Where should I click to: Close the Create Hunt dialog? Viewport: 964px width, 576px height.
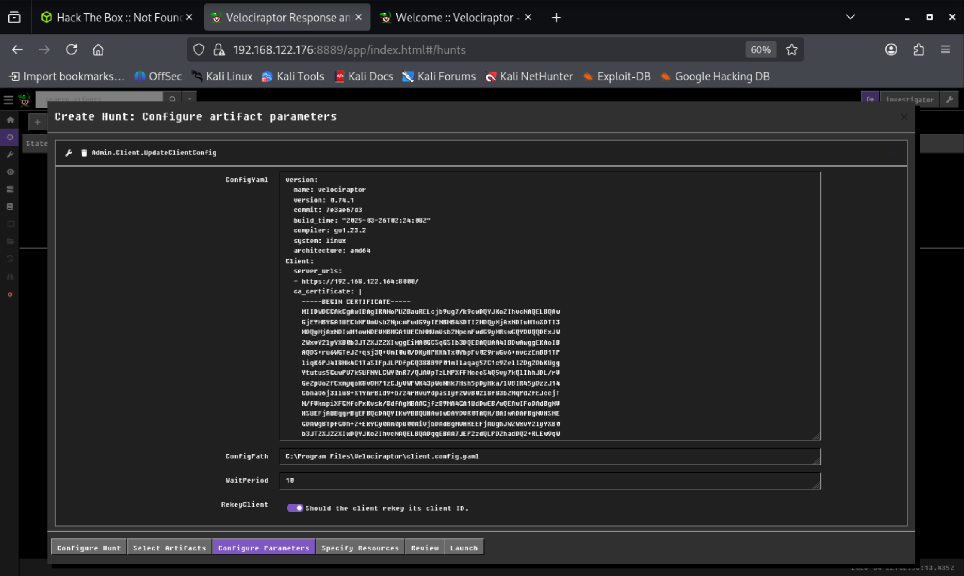point(904,117)
